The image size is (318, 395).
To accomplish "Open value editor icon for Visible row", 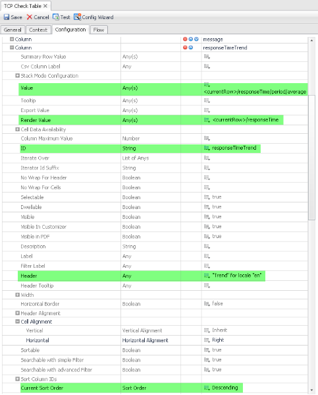I will click(x=207, y=217).
